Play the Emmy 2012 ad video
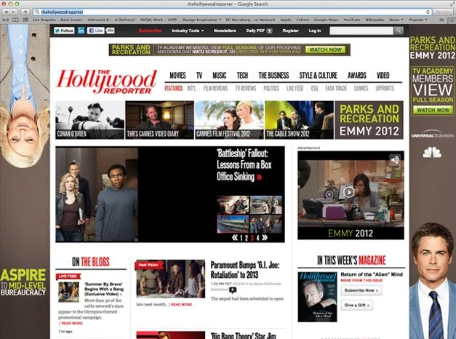 [348, 192]
